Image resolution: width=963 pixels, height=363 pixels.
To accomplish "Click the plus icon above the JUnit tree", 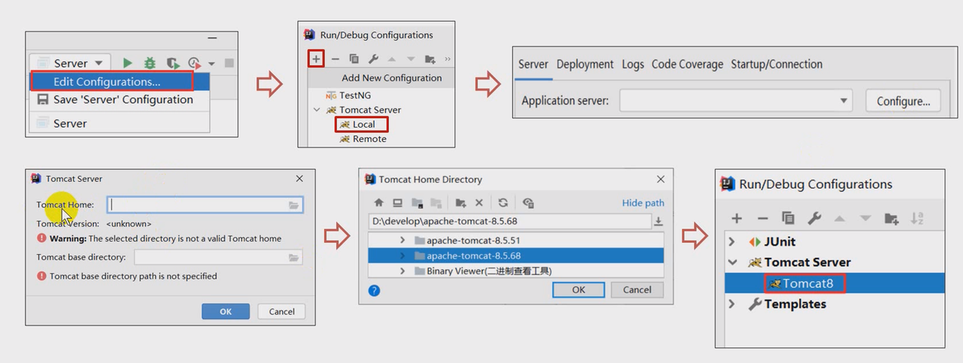I will pos(737,218).
